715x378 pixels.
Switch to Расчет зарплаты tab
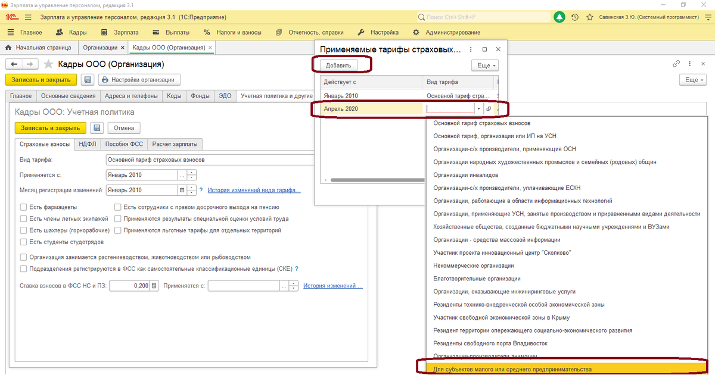pyautogui.click(x=175, y=143)
